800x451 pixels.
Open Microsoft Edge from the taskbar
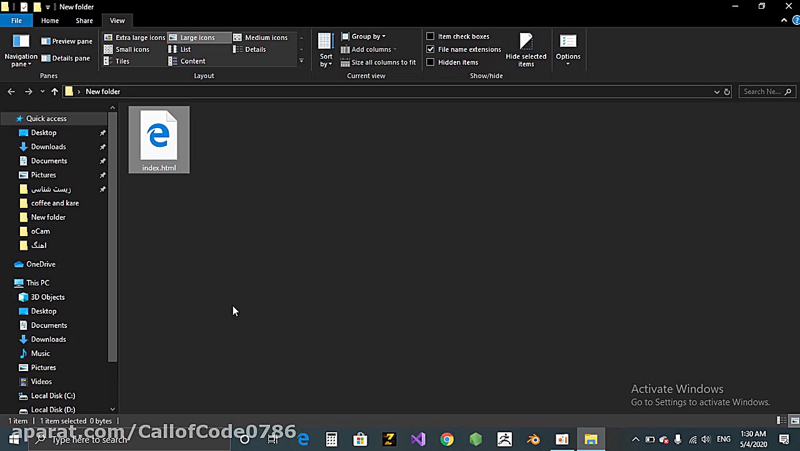[x=303, y=440]
